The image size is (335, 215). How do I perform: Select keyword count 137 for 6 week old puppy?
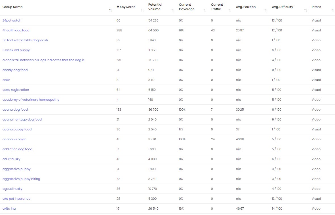pos(119,50)
